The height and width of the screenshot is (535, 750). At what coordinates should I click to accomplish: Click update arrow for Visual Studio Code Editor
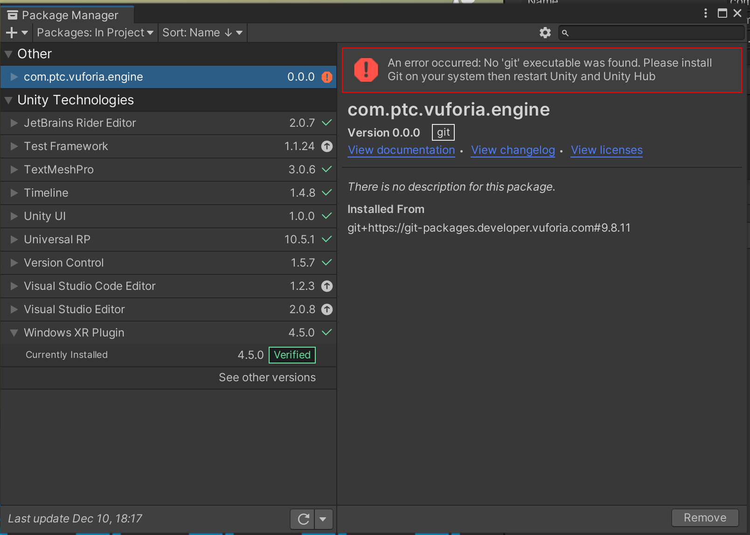pyautogui.click(x=327, y=286)
